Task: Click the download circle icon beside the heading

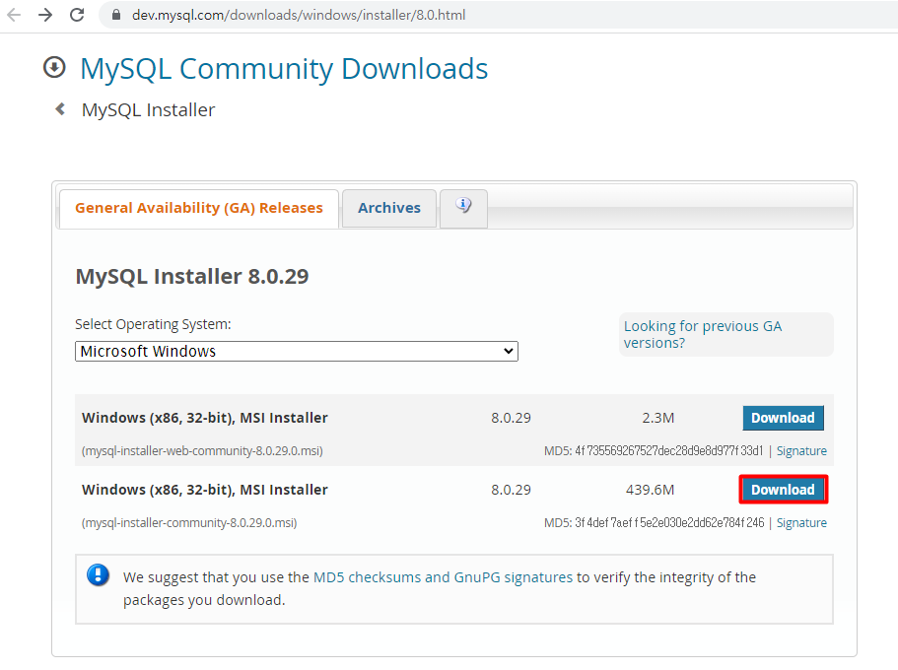Action: point(54,68)
